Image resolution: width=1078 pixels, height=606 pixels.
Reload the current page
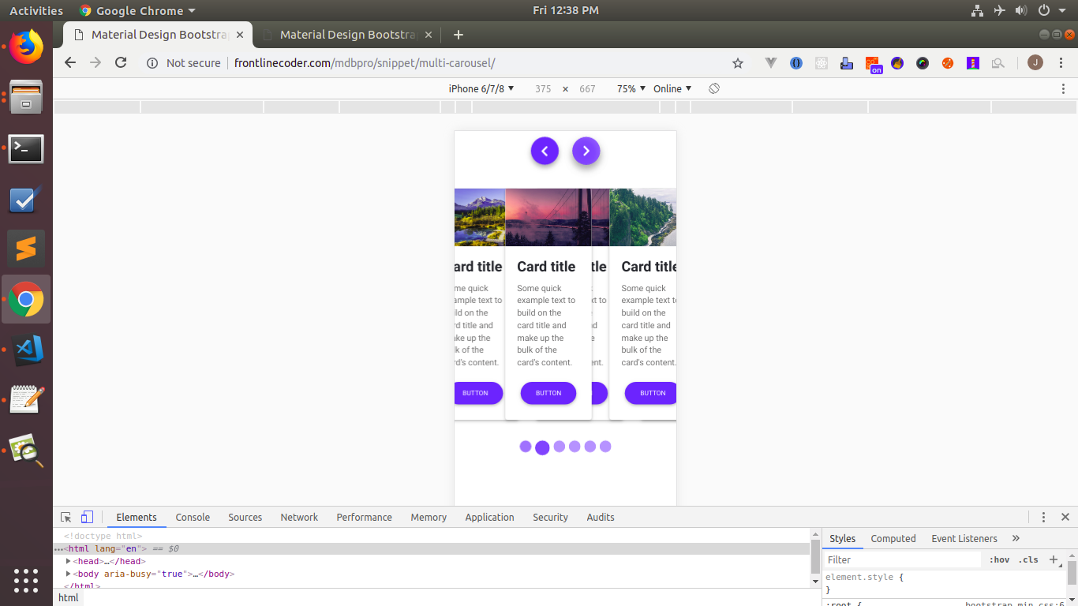121,63
